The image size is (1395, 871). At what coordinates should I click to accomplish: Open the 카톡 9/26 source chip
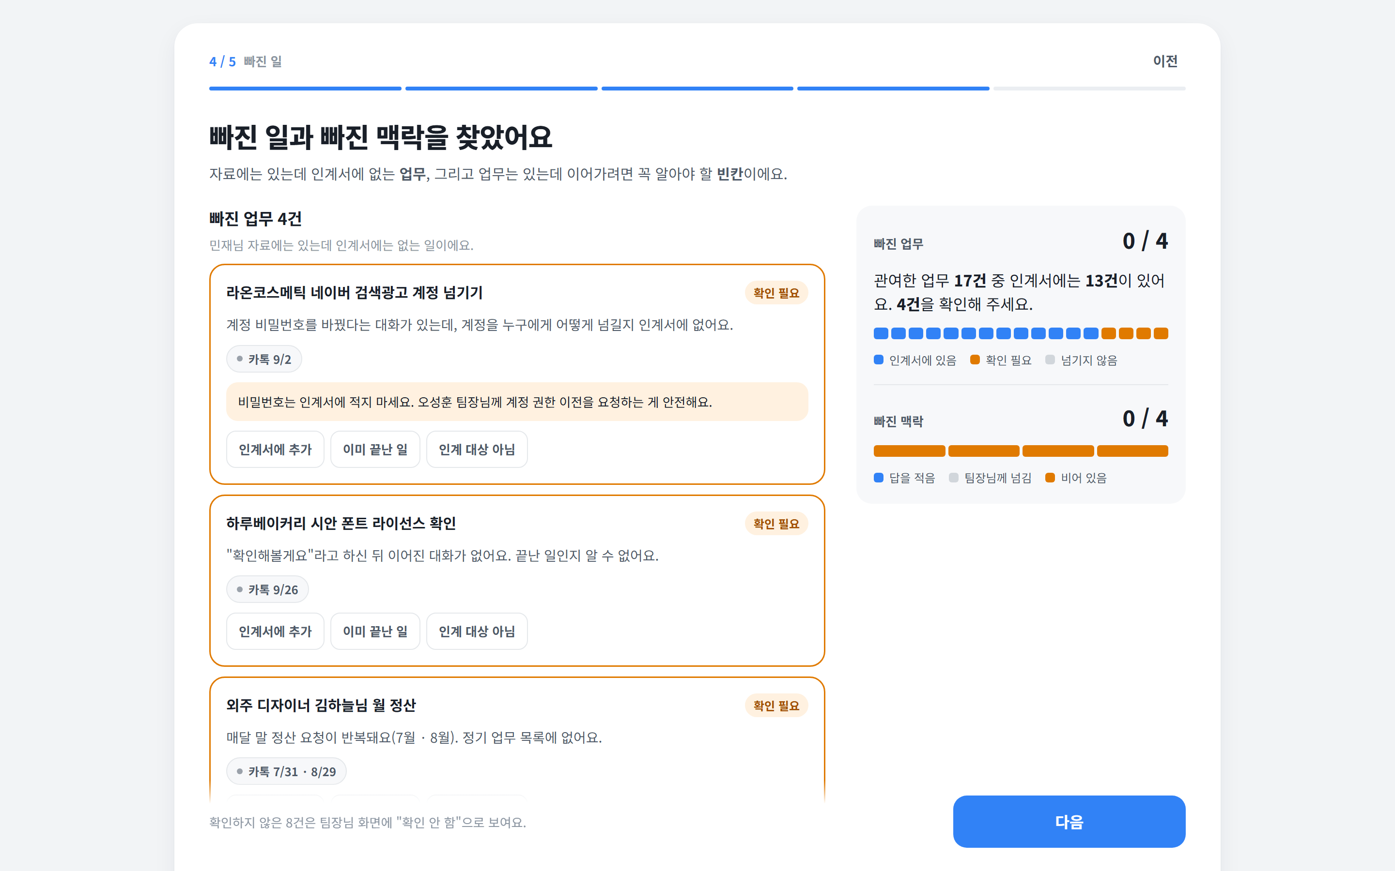click(267, 589)
